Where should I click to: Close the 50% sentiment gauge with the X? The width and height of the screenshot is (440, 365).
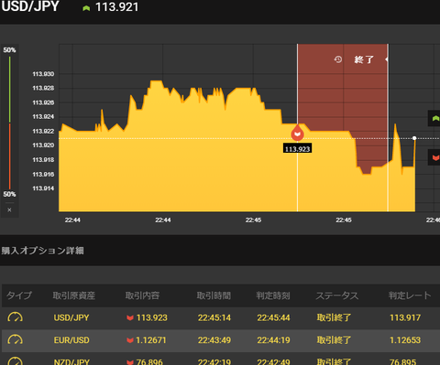pos(9,209)
